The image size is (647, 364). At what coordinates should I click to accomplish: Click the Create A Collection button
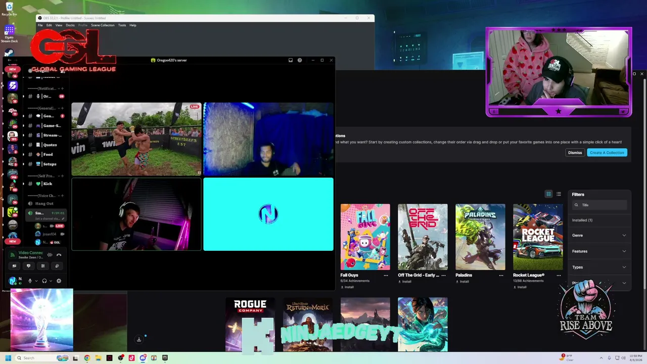pos(607,153)
